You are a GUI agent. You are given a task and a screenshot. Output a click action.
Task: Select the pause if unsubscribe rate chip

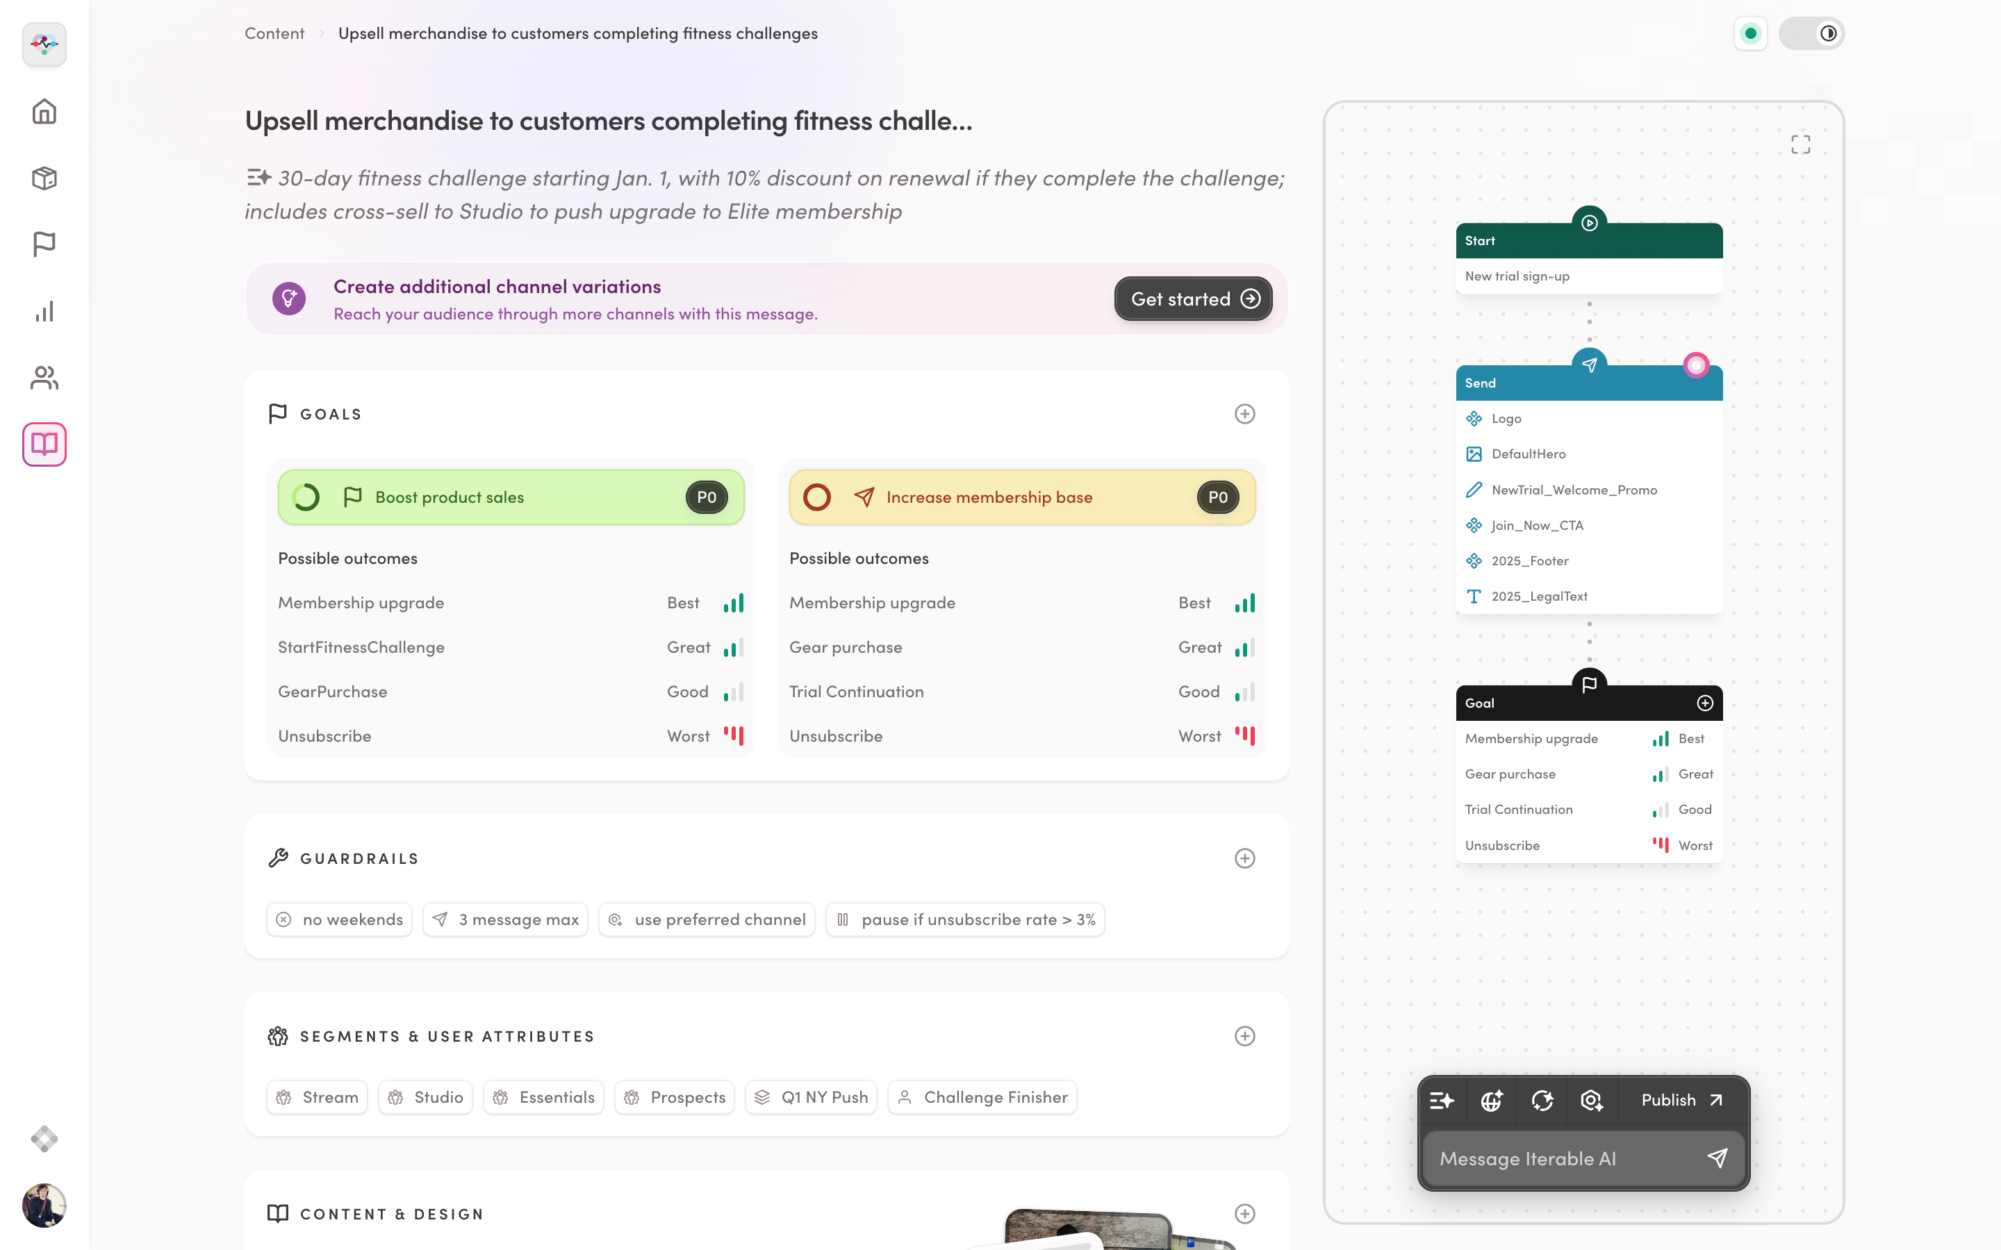point(965,920)
